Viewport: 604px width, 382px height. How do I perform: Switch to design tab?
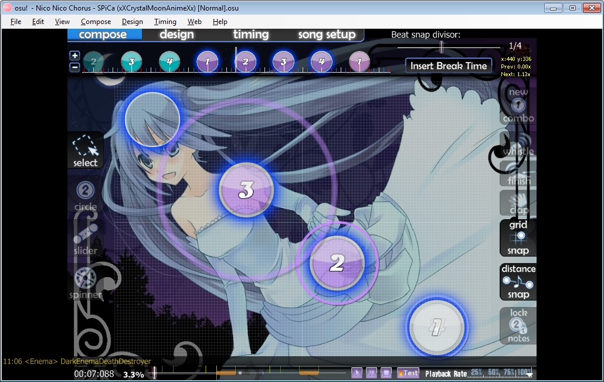(x=177, y=35)
